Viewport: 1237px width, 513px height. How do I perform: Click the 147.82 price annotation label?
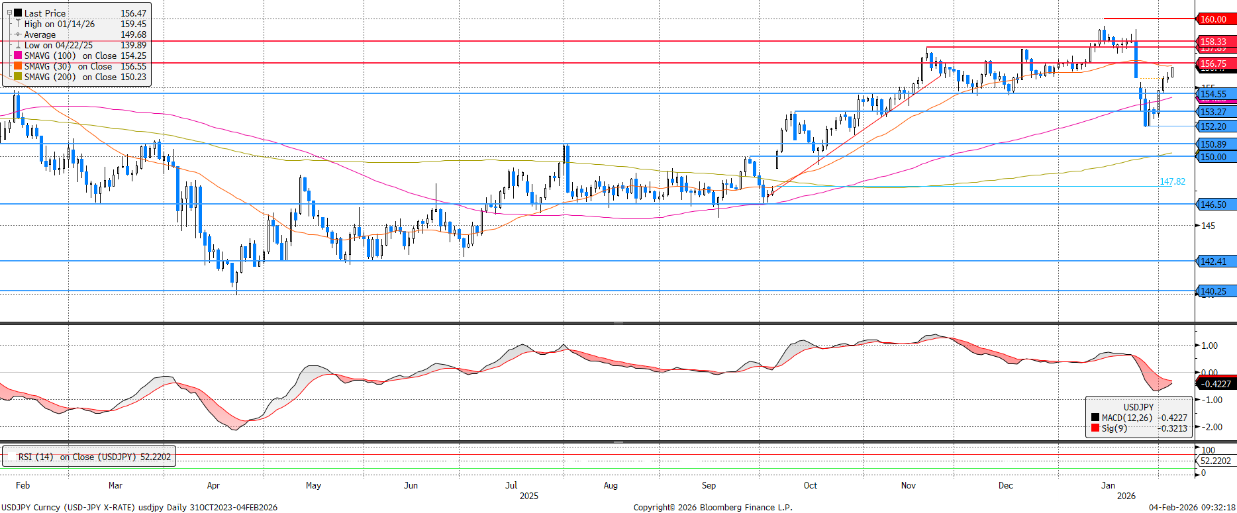pos(1172,181)
